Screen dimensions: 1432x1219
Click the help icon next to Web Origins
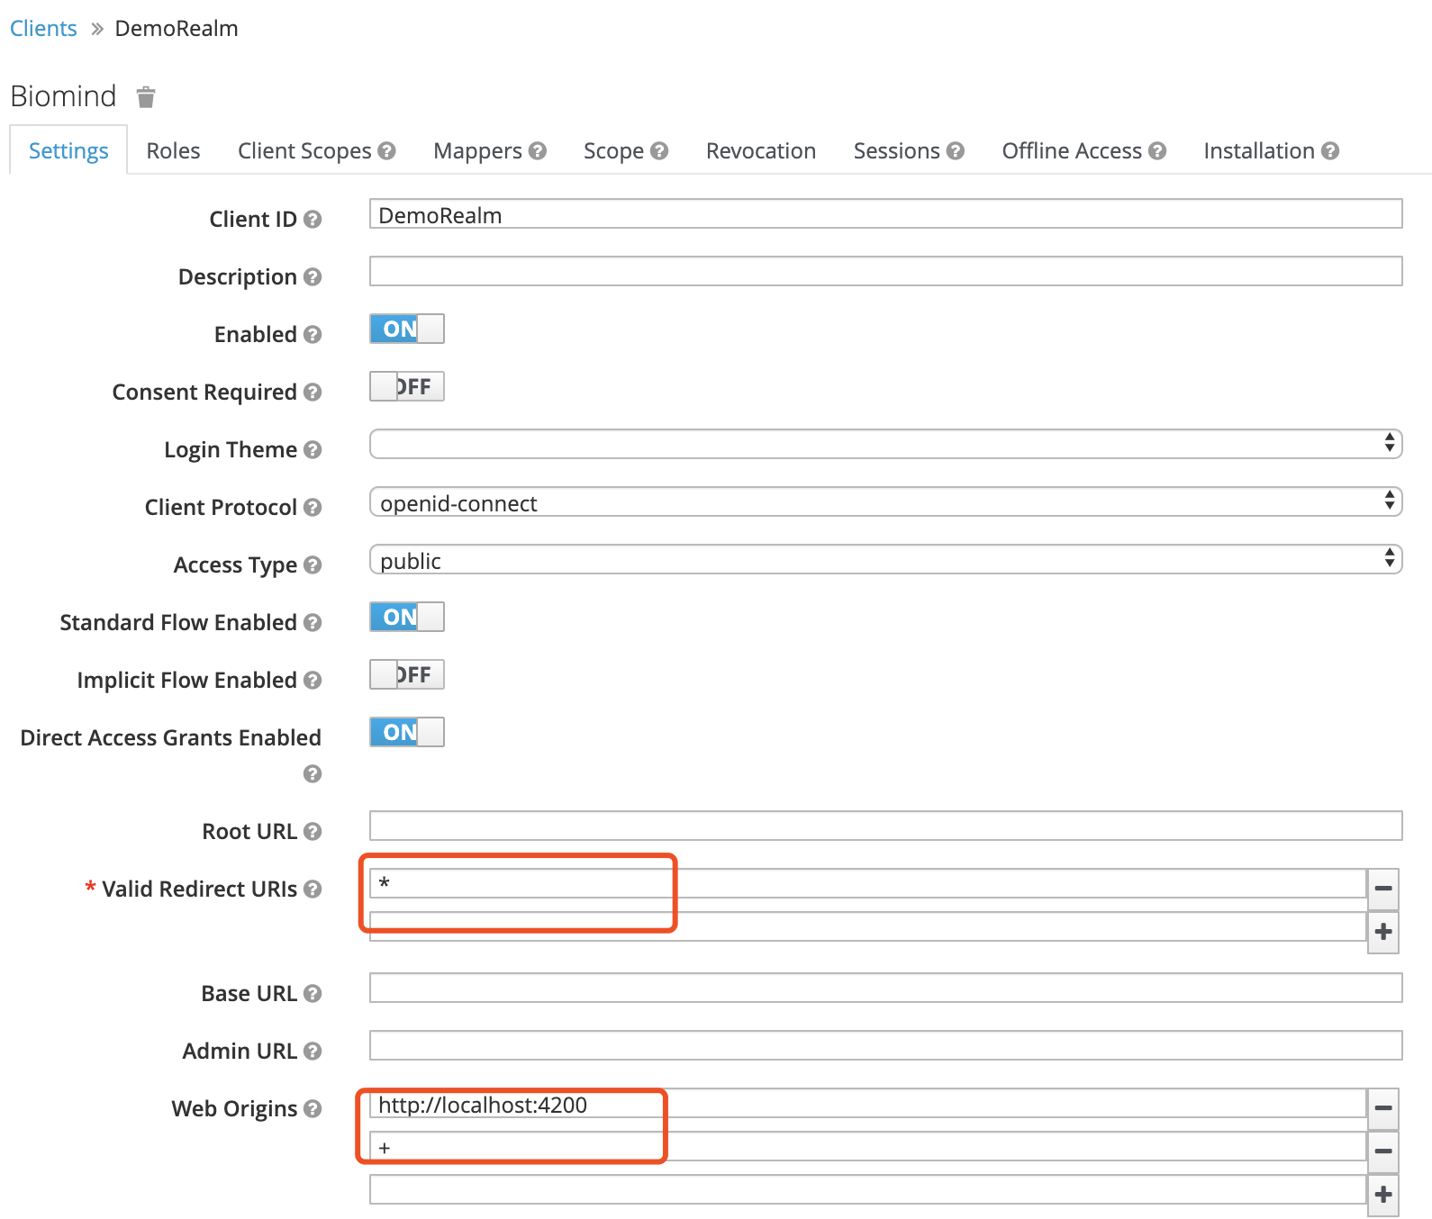tap(313, 1109)
